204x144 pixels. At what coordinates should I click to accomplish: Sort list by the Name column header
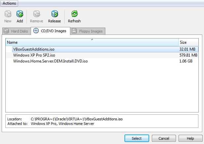[x=92, y=42]
